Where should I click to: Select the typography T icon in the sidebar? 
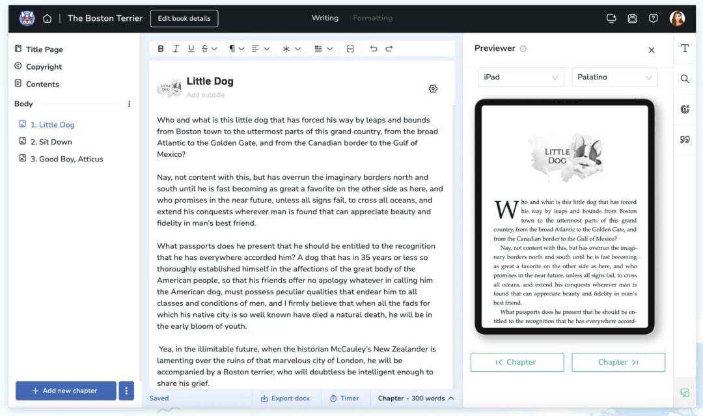tap(685, 48)
